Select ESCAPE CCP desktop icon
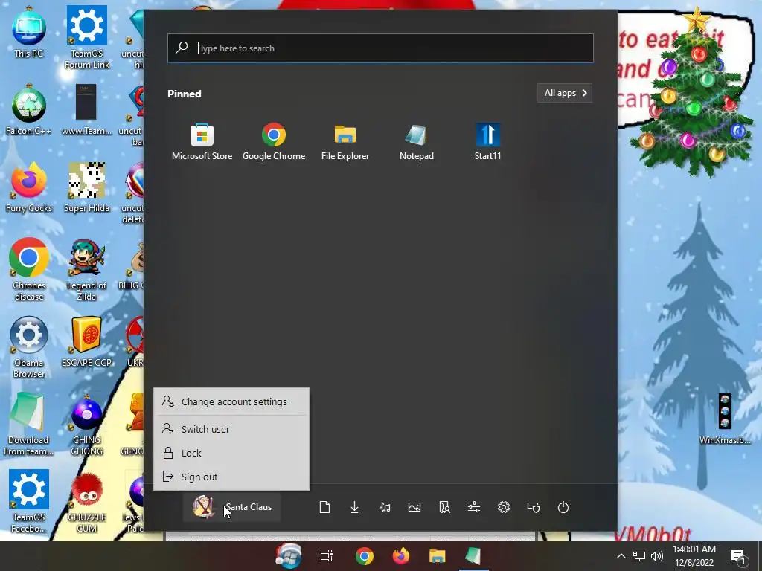The image size is (762, 571). click(x=86, y=342)
